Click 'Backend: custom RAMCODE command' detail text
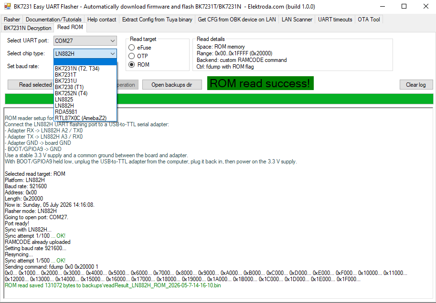The width and height of the screenshot is (436, 303). pos(242,60)
